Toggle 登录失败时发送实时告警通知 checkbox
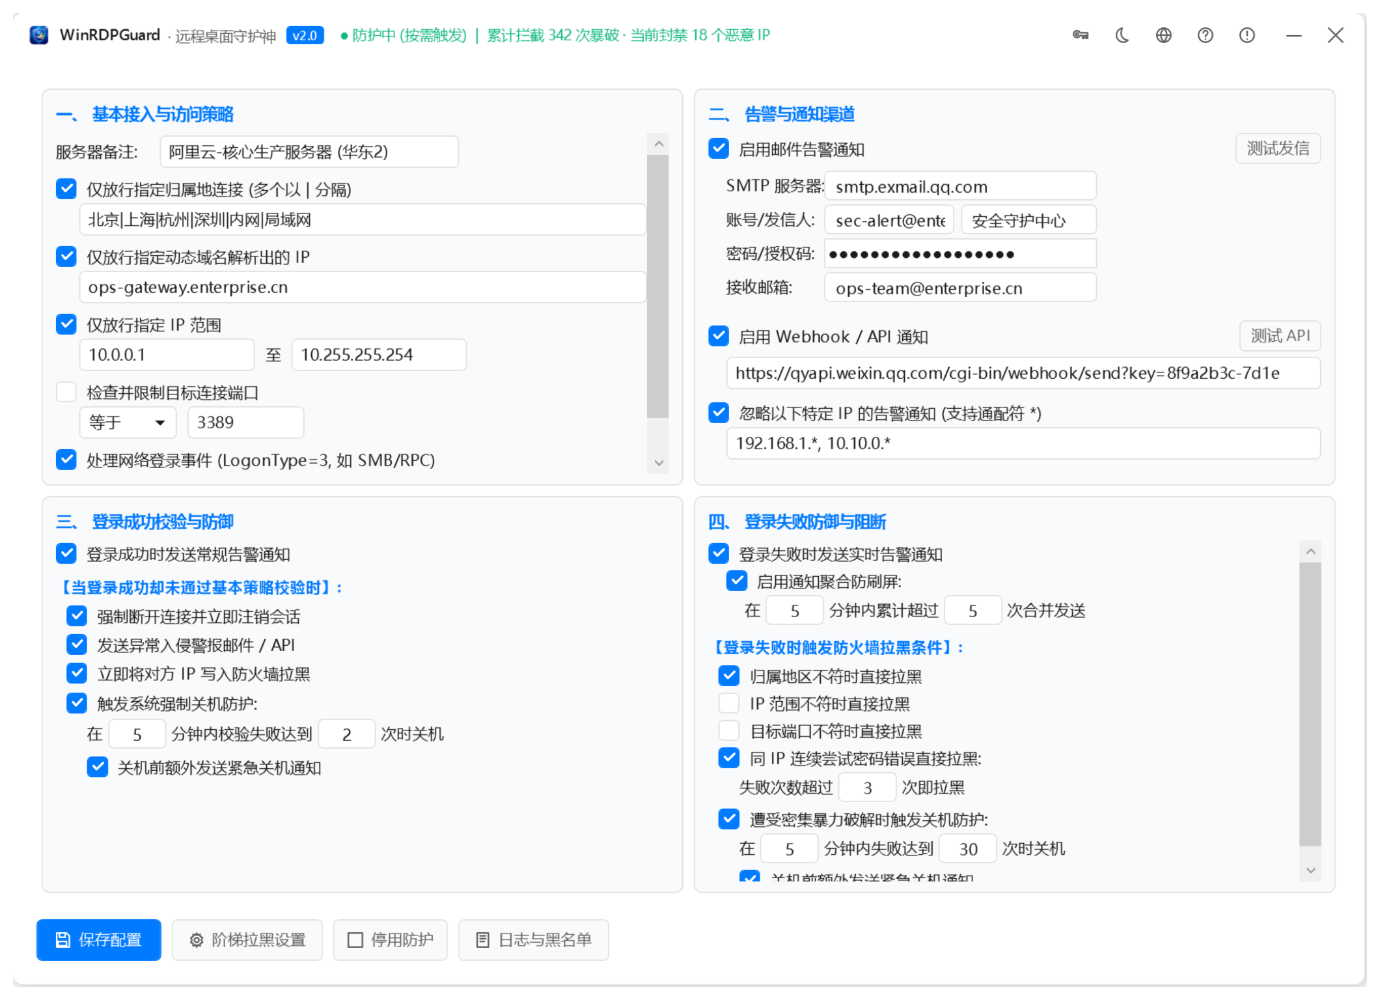 coord(719,553)
